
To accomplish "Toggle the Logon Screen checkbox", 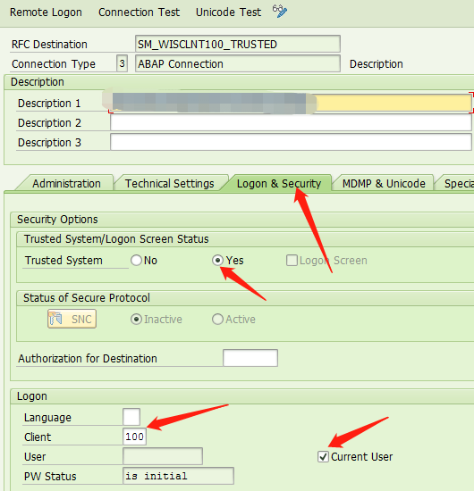I will click(292, 260).
